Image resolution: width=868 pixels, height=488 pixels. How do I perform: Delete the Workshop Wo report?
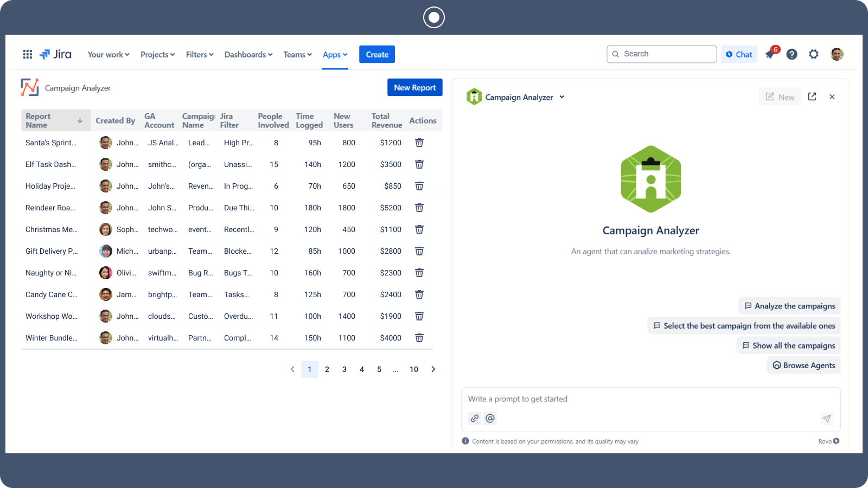(x=419, y=316)
